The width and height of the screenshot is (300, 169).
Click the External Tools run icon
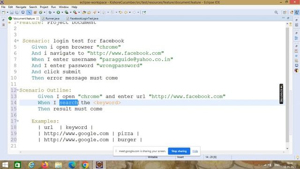75,13
